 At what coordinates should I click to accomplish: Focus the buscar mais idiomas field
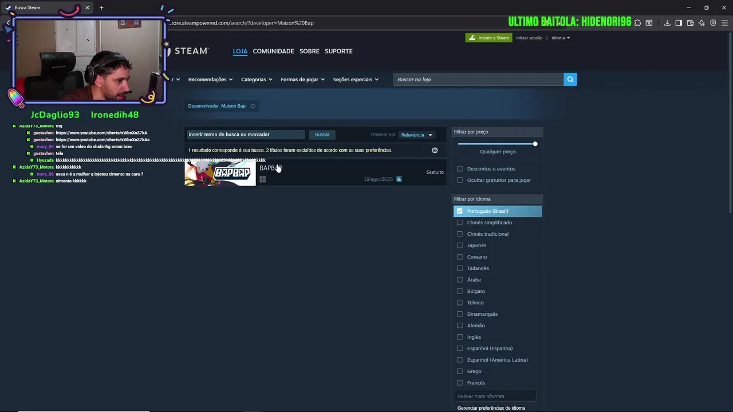click(x=496, y=396)
